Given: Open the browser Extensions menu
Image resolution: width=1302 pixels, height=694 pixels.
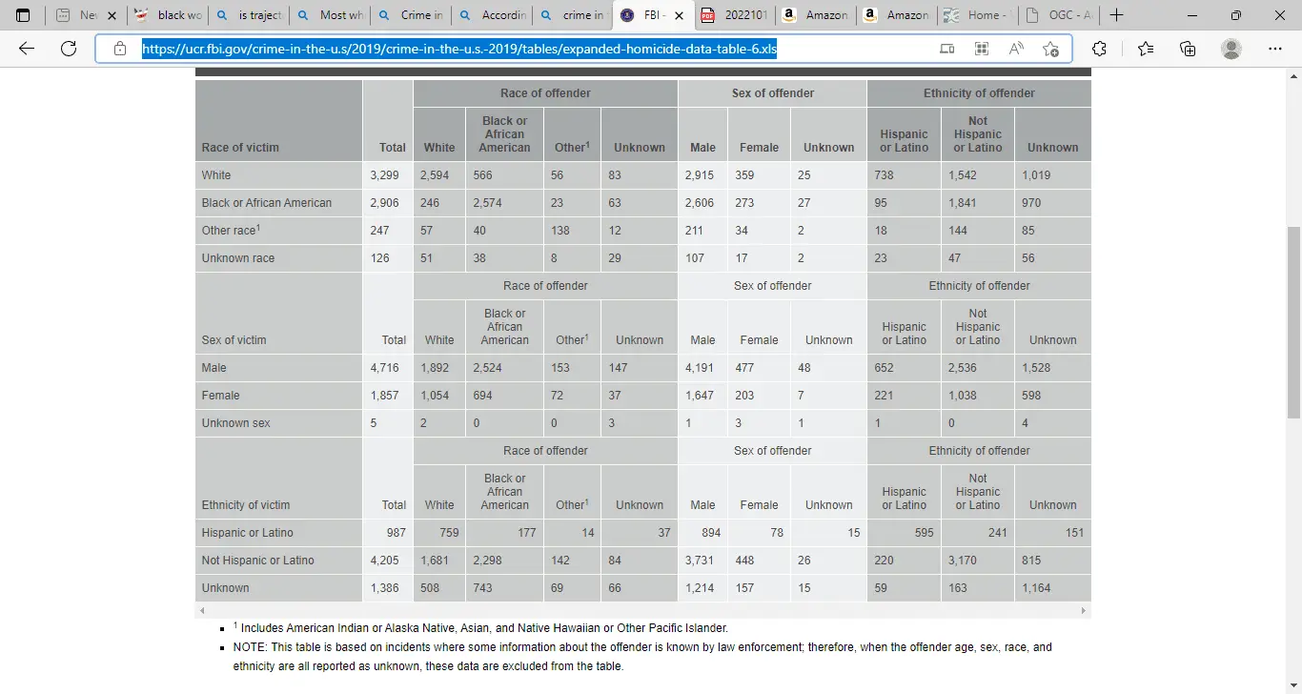Looking at the screenshot, I should point(1099,49).
